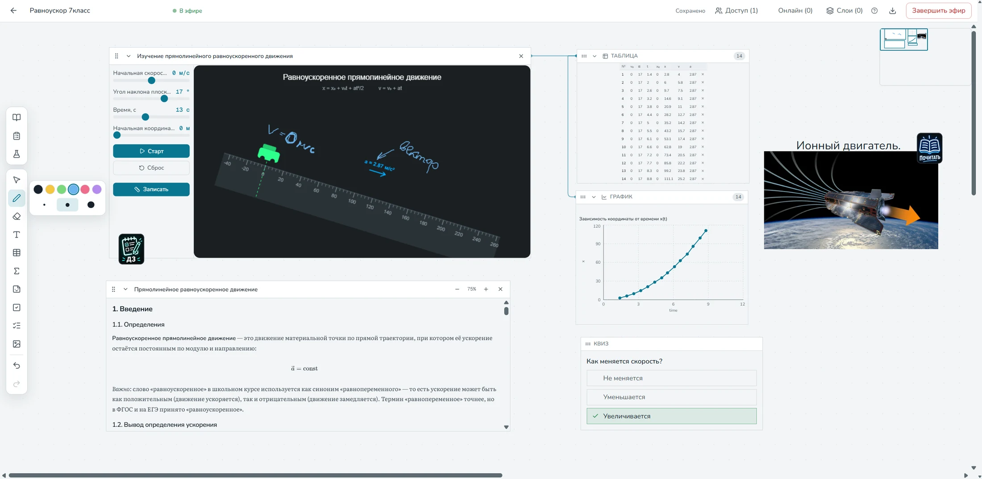Collapse the ТАБЛИЦА panel chevron
This screenshot has width=982, height=479.
coord(595,56)
